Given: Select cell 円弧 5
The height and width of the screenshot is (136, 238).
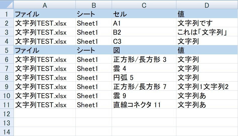Looking at the screenshot, I should tap(144, 77).
